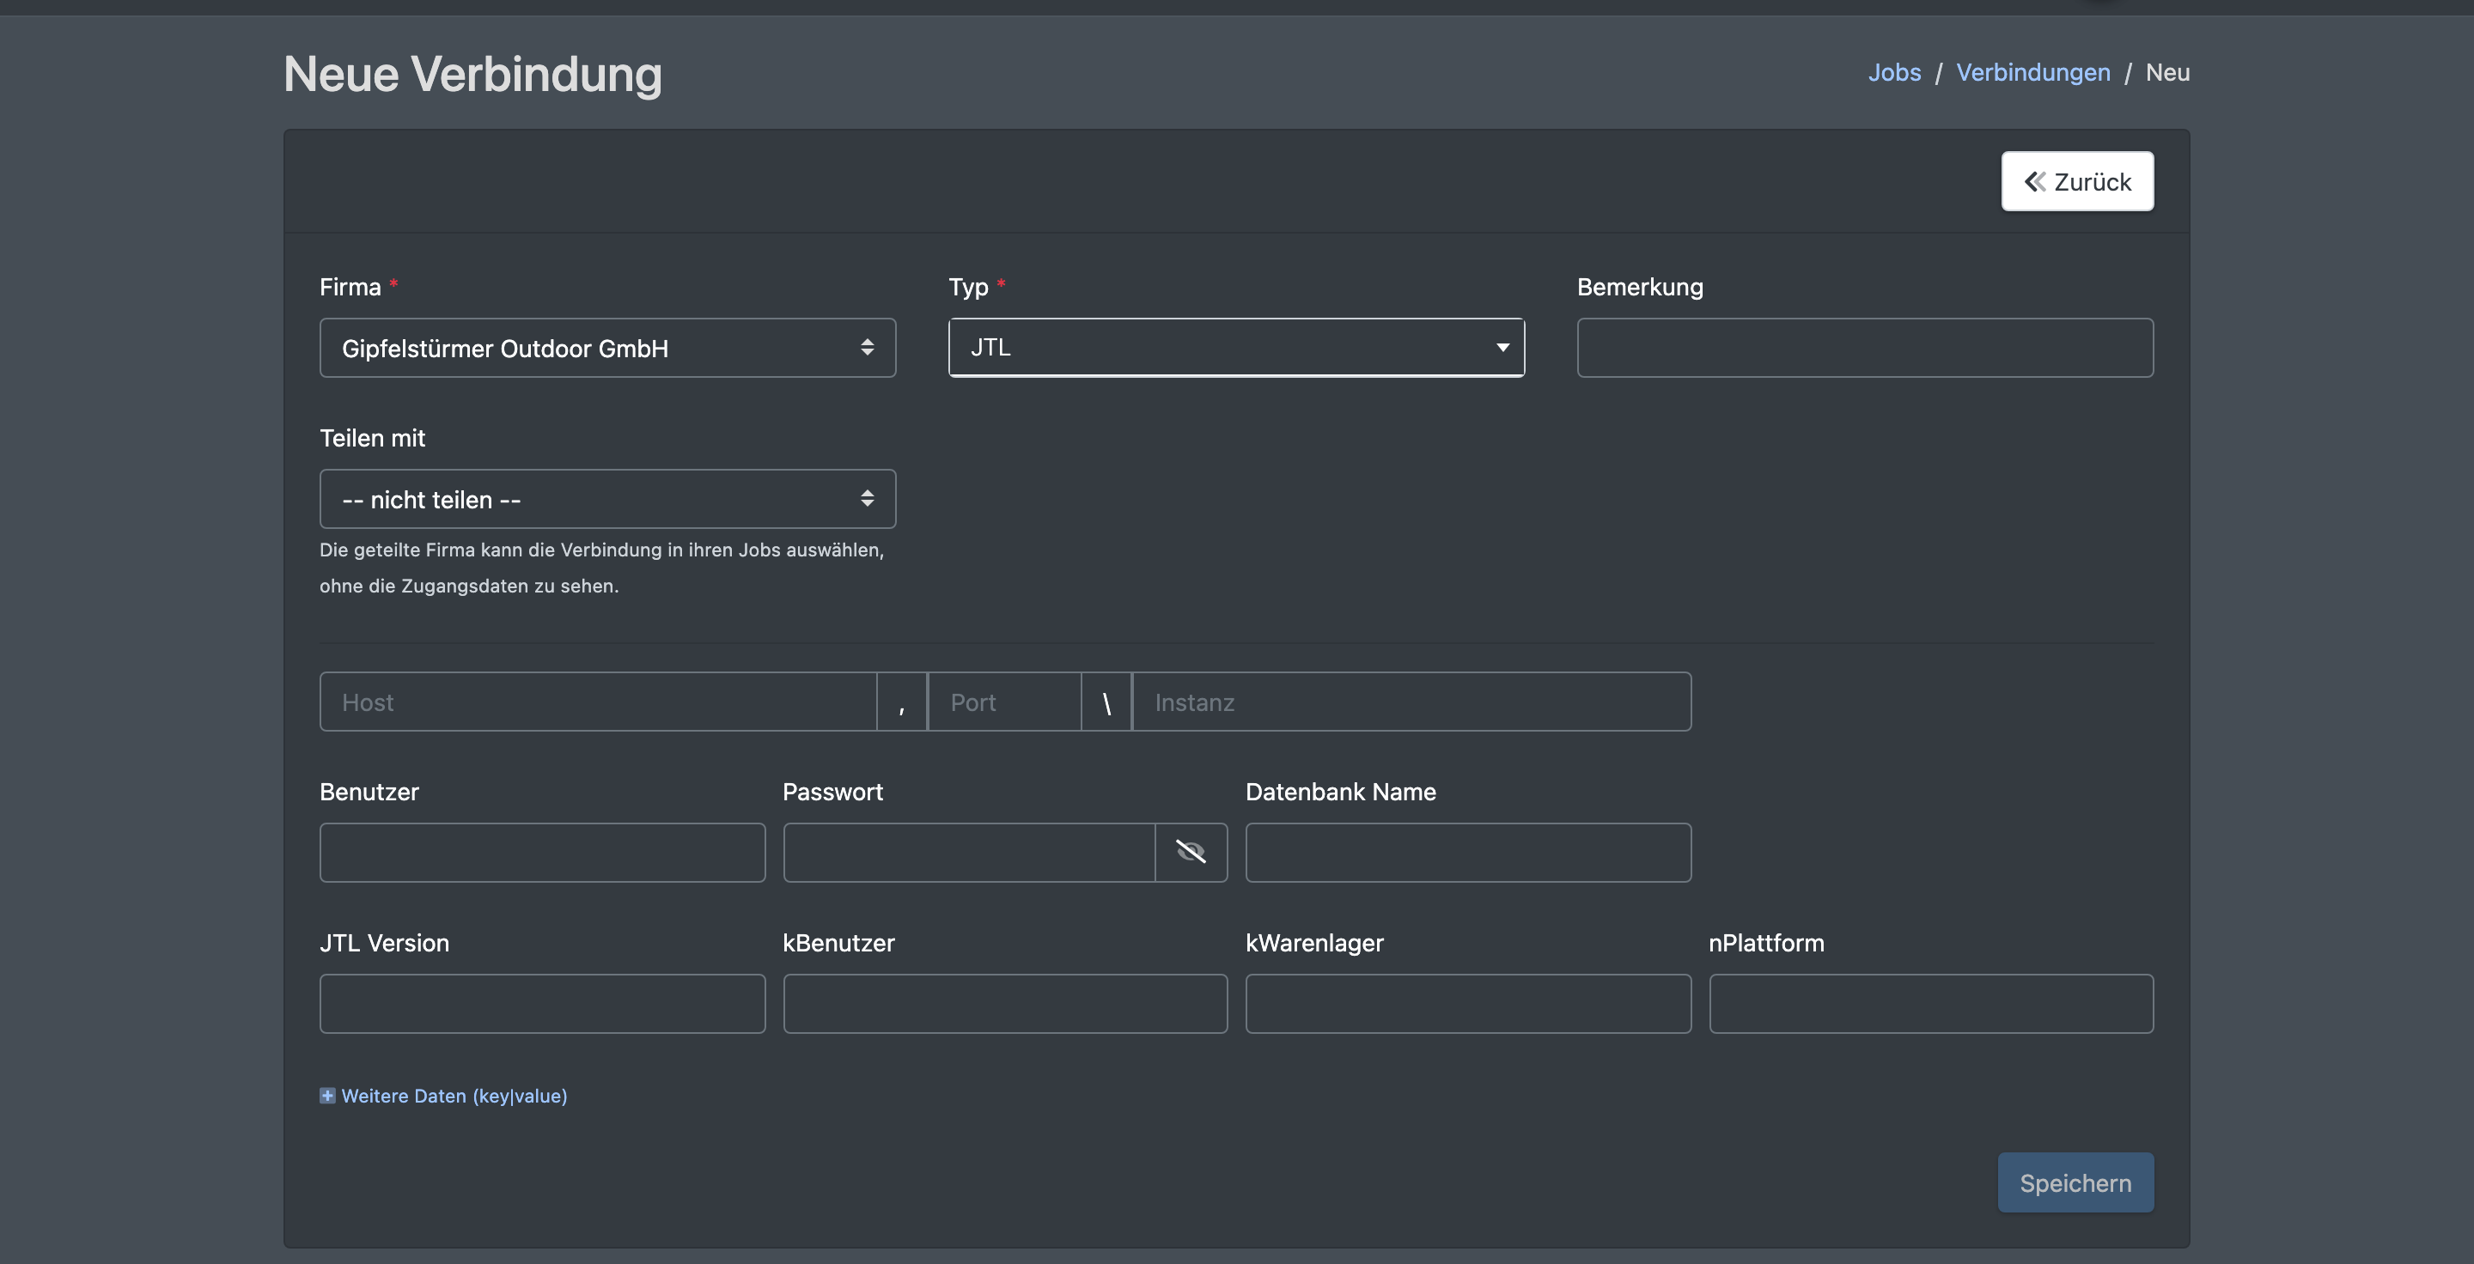Click the help text about geteilte Firma
This screenshot has width=2474, height=1264.
(x=602, y=568)
